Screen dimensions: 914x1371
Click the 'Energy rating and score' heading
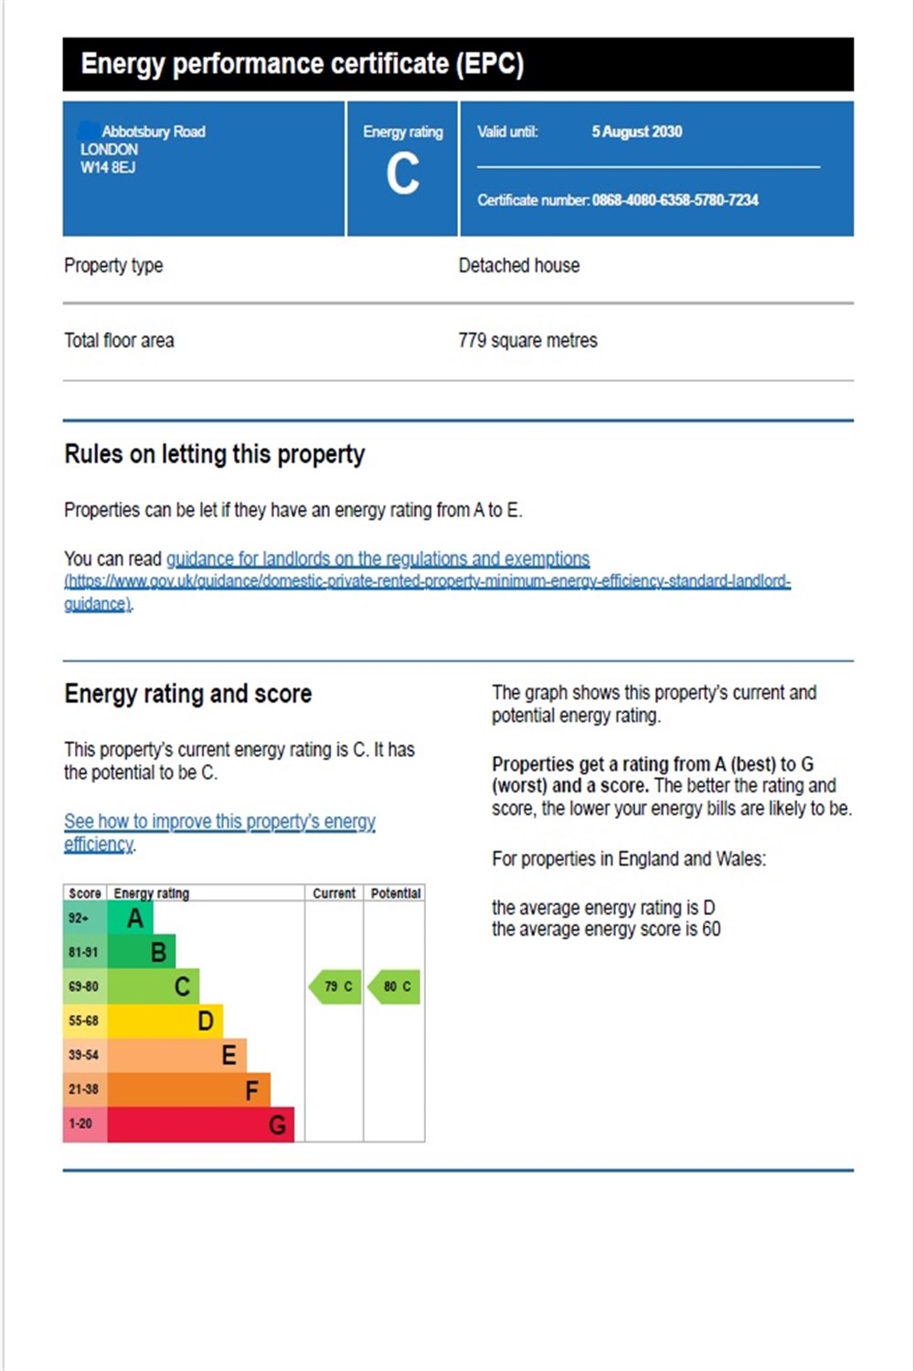[x=188, y=694]
